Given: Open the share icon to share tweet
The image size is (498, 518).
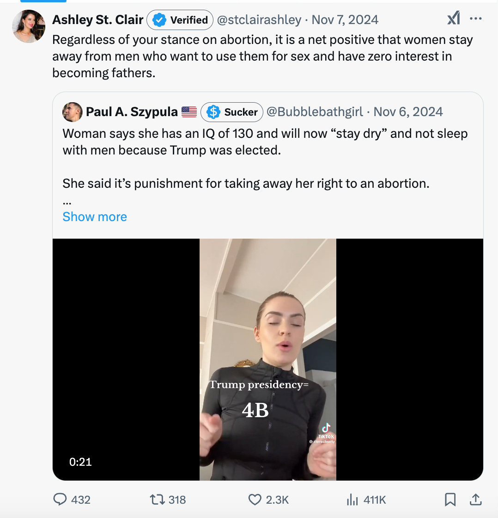Looking at the screenshot, I should [476, 500].
